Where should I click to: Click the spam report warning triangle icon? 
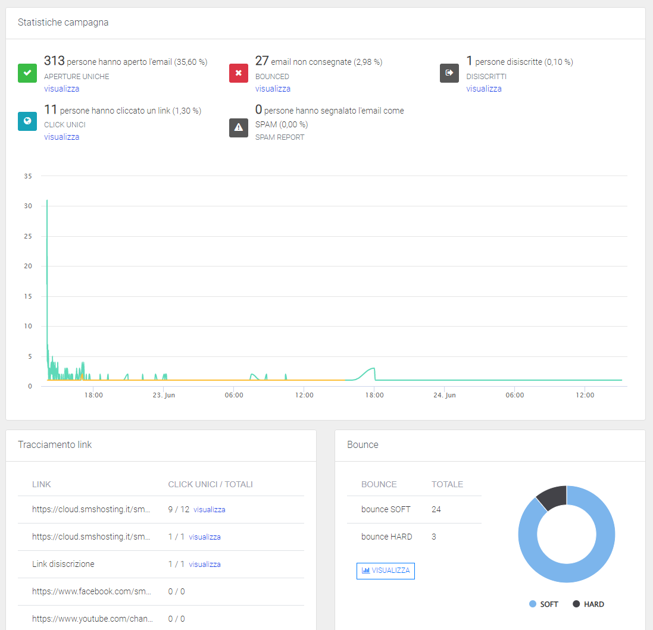[x=239, y=127]
